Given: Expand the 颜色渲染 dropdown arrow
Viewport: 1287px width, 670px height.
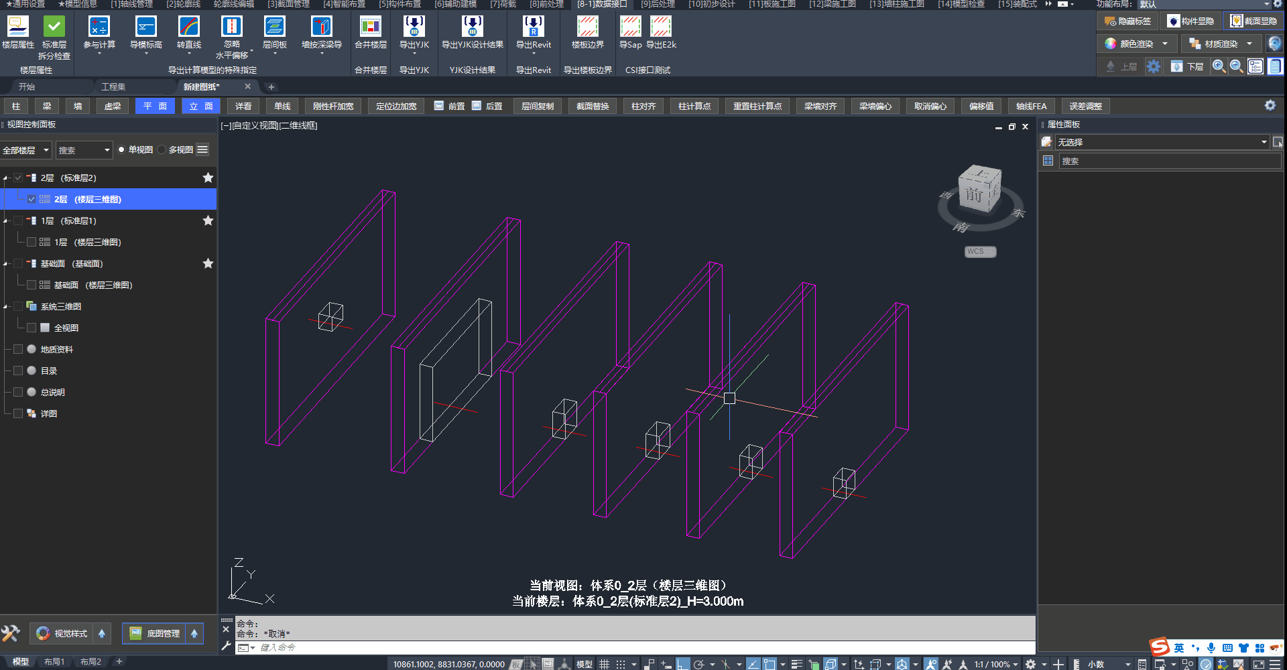Looking at the screenshot, I should pos(1165,44).
